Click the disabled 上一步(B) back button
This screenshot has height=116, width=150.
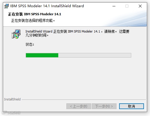point(79,106)
